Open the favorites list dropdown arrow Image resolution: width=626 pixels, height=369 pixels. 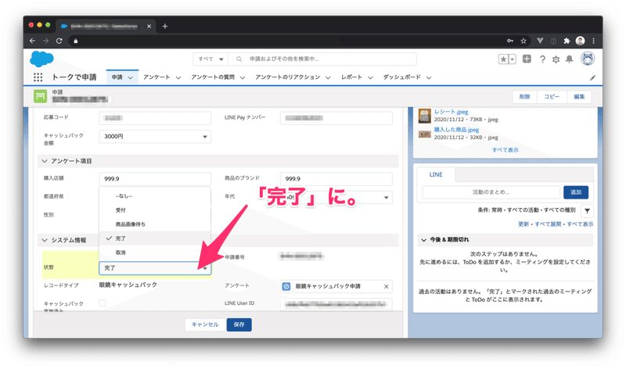coord(513,59)
